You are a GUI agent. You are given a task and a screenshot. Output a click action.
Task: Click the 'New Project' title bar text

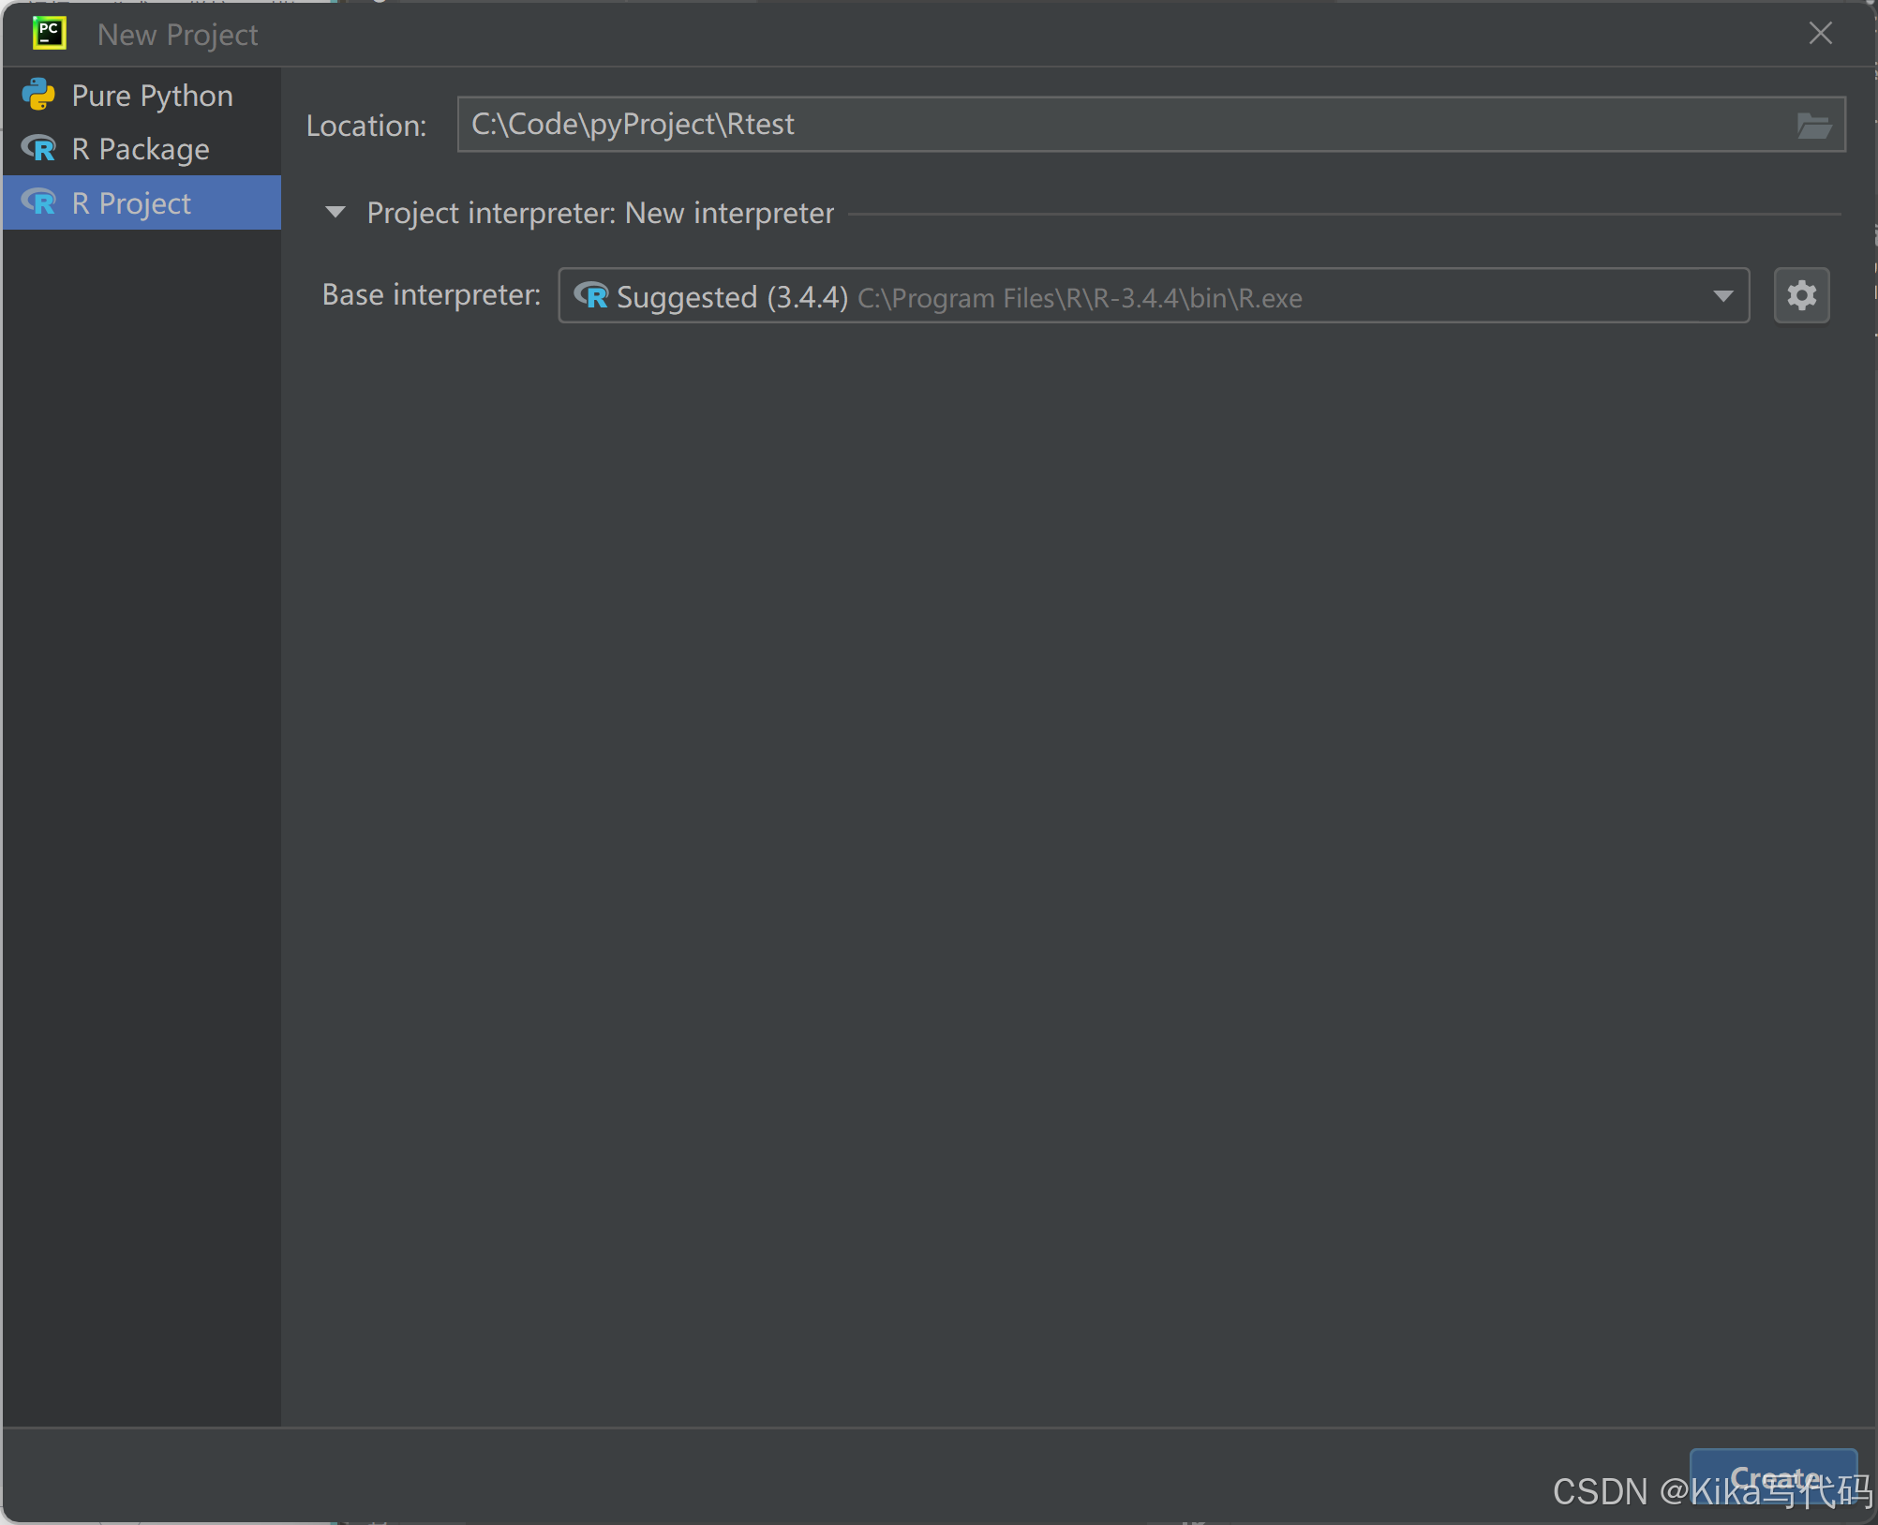tap(177, 35)
